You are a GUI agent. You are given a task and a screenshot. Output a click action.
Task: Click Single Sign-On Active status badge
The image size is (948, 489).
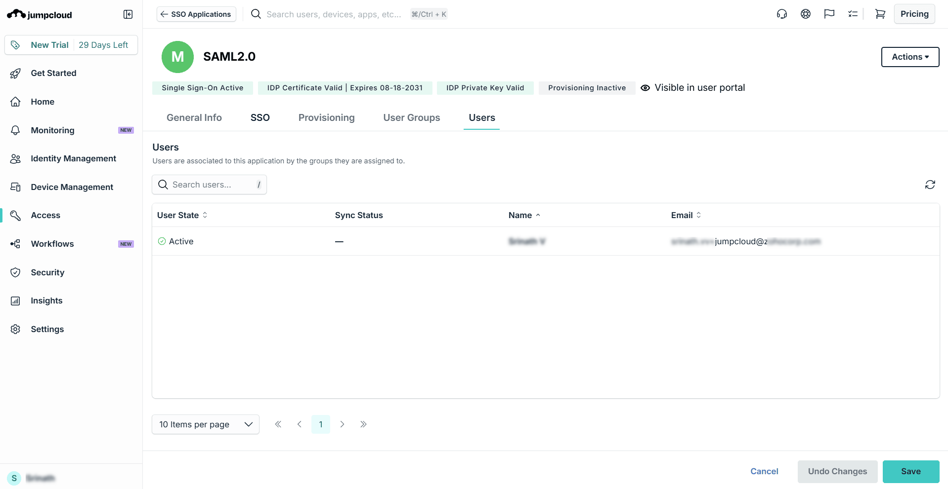point(203,88)
